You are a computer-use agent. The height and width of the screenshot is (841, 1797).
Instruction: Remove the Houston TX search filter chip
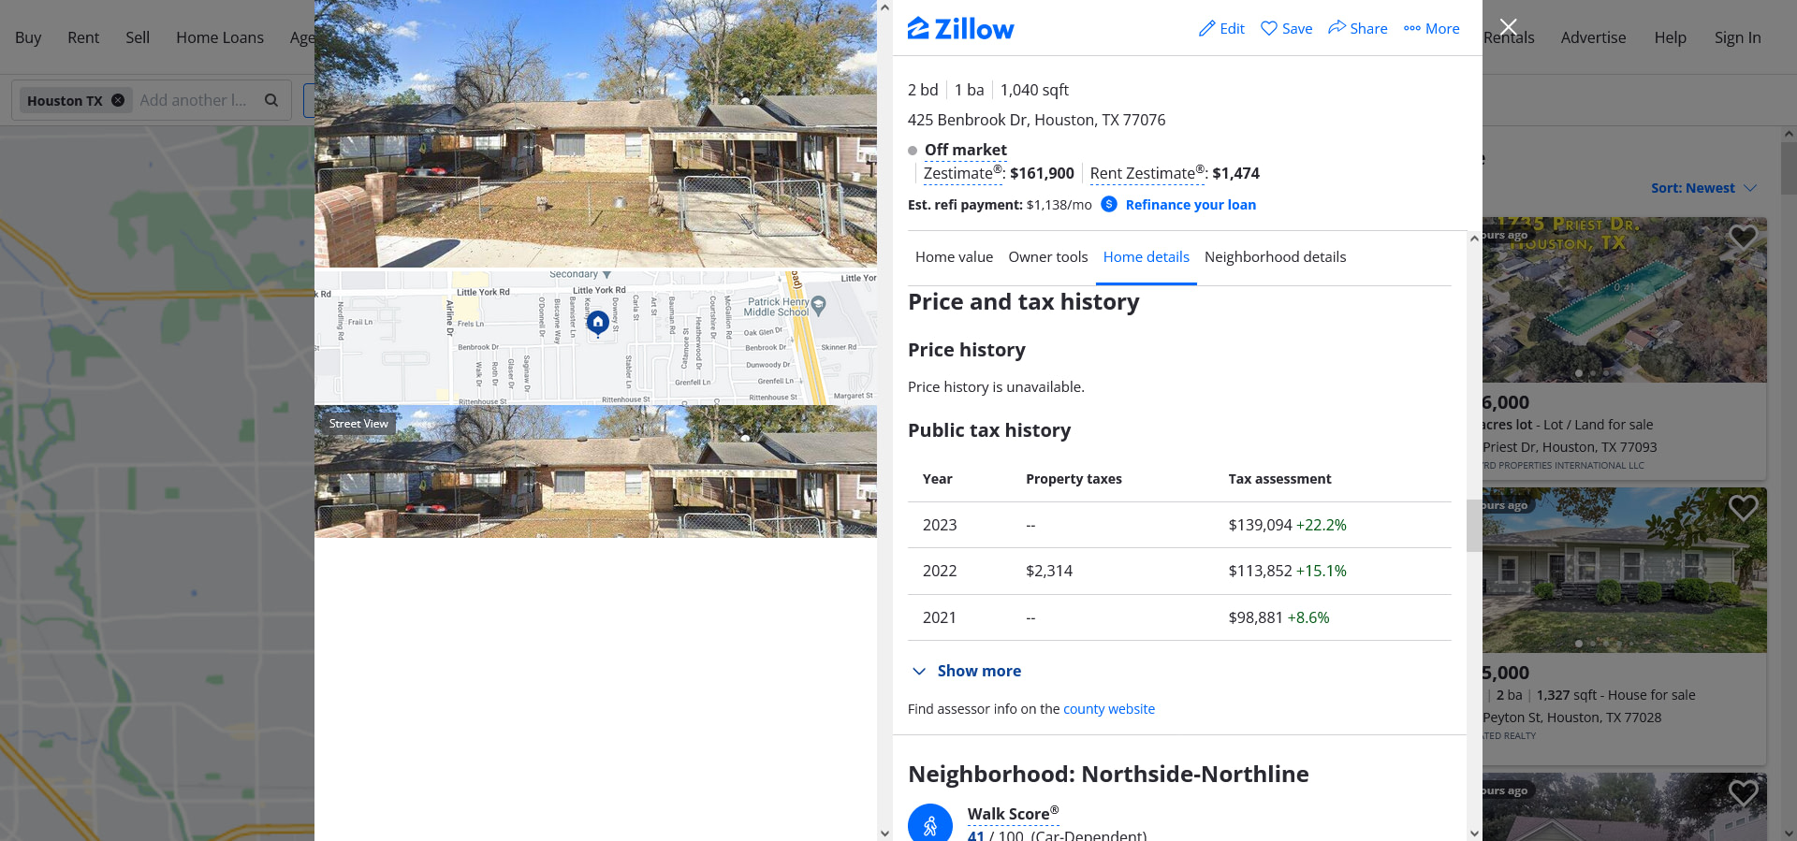pos(118,100)
